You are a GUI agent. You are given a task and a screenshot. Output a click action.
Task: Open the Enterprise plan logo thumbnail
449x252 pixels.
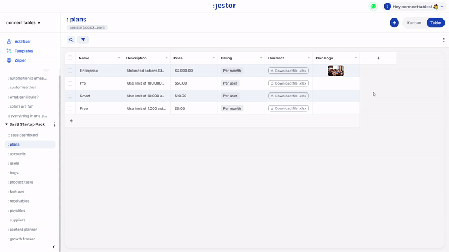tap(336, 71)
